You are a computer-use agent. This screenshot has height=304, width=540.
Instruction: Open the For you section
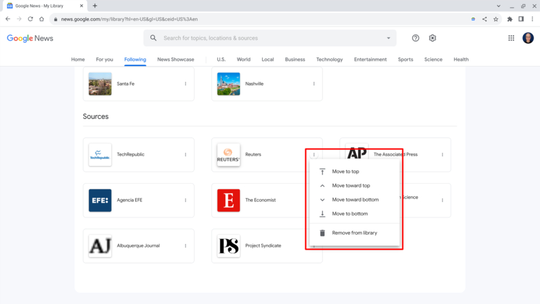(x=104, y=59)
